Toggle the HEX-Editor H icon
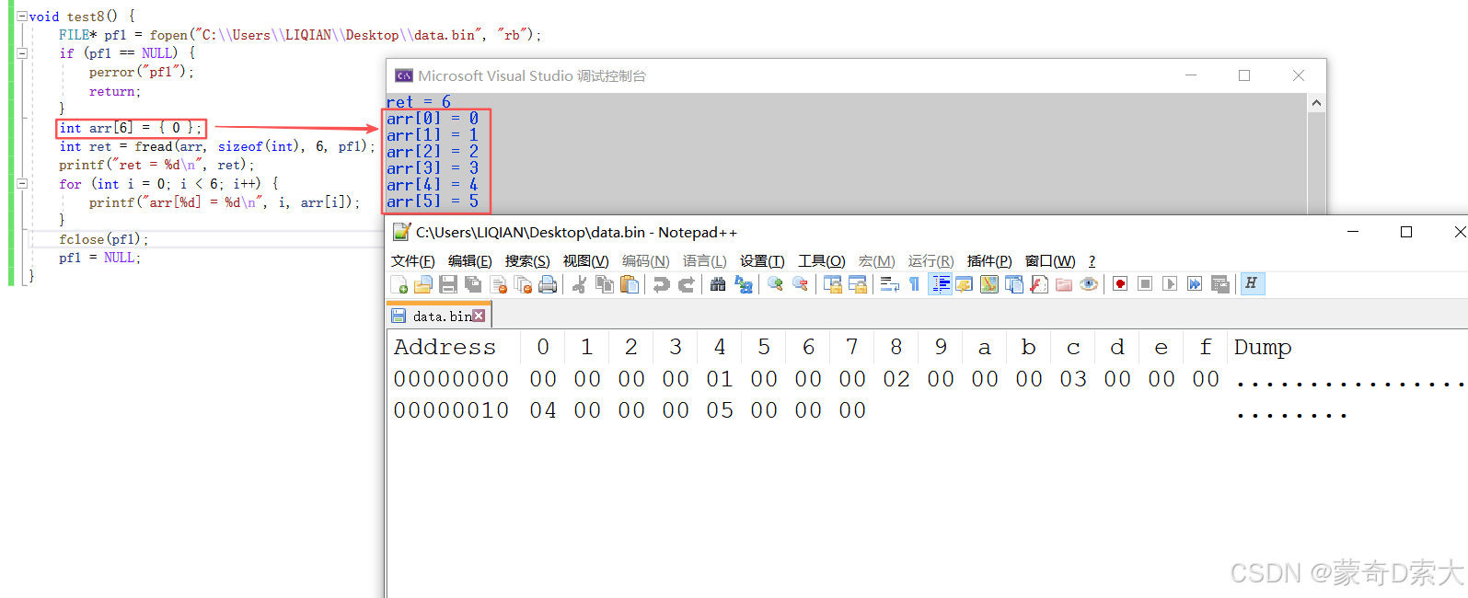 click(1253, 284)
